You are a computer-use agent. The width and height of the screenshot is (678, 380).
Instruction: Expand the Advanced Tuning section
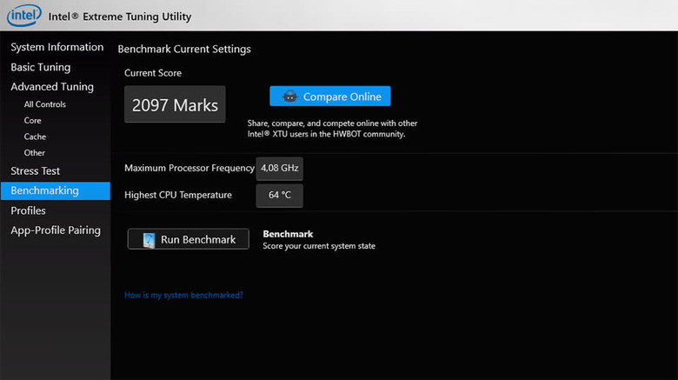(x=52, y=87)
